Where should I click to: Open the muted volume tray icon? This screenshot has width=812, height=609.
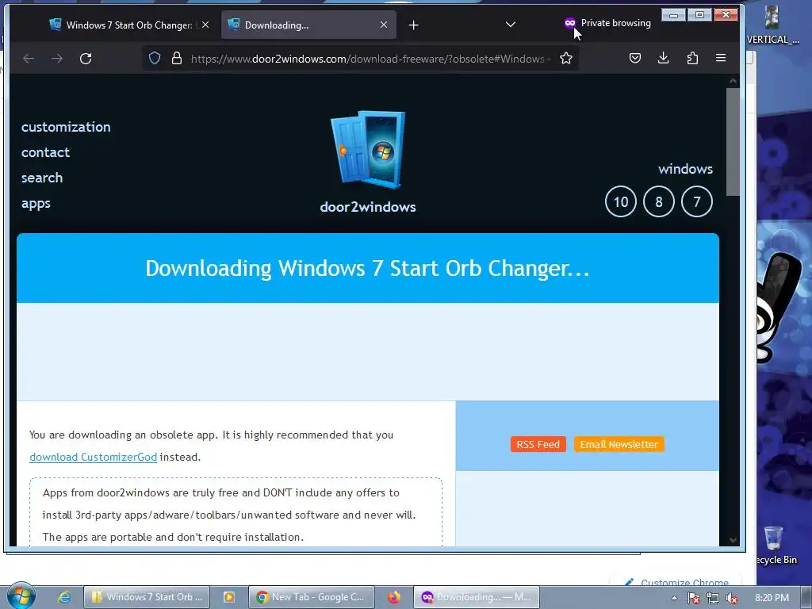point(732,598)
